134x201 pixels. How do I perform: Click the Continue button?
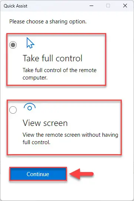pyautogui.click(x=38, y=174)
